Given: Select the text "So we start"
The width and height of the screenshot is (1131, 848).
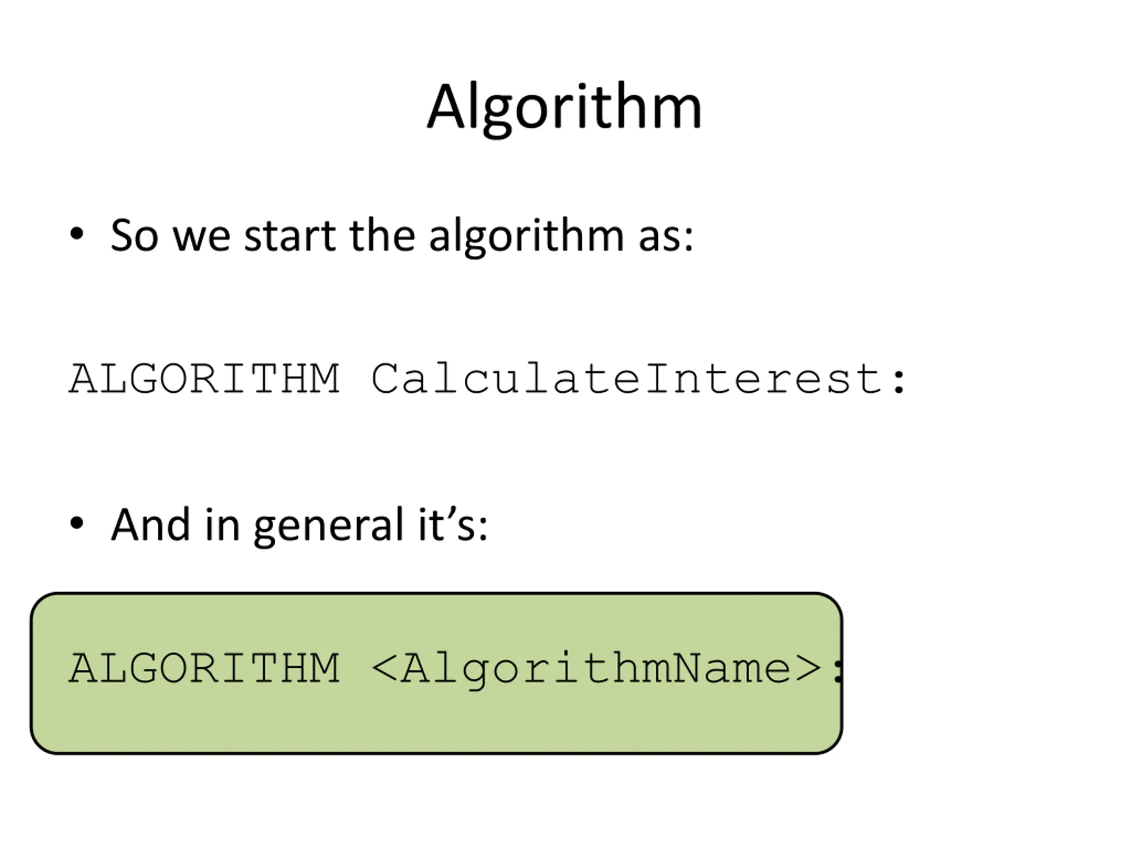Looking at the screenshot, I should click(x=223, y=236).
